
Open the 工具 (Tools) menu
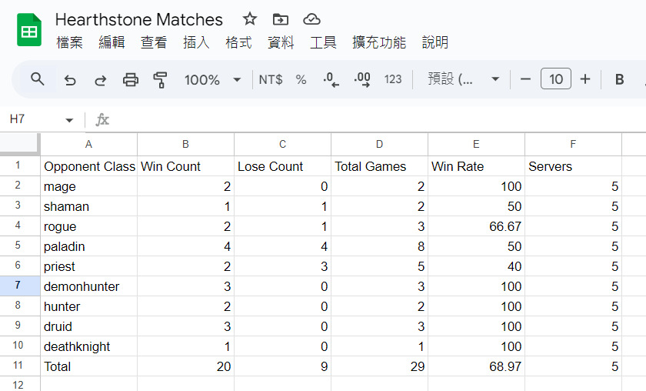[323, 42]
